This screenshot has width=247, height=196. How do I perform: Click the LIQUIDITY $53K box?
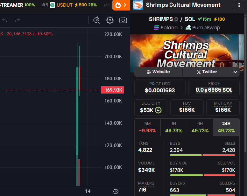(151, 108)
